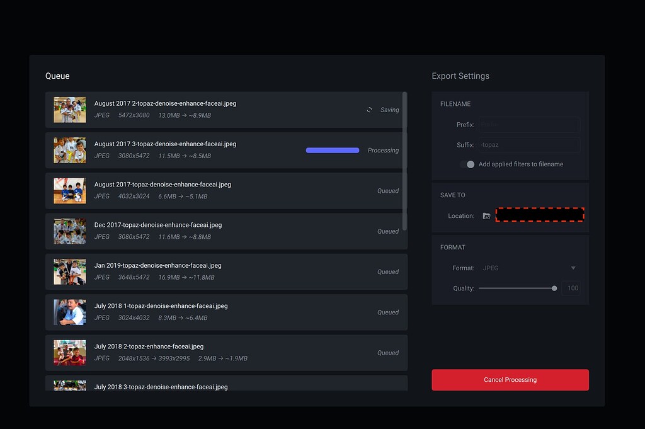Click the July 2018 1 image thumbnail

(x=69, y=312)
